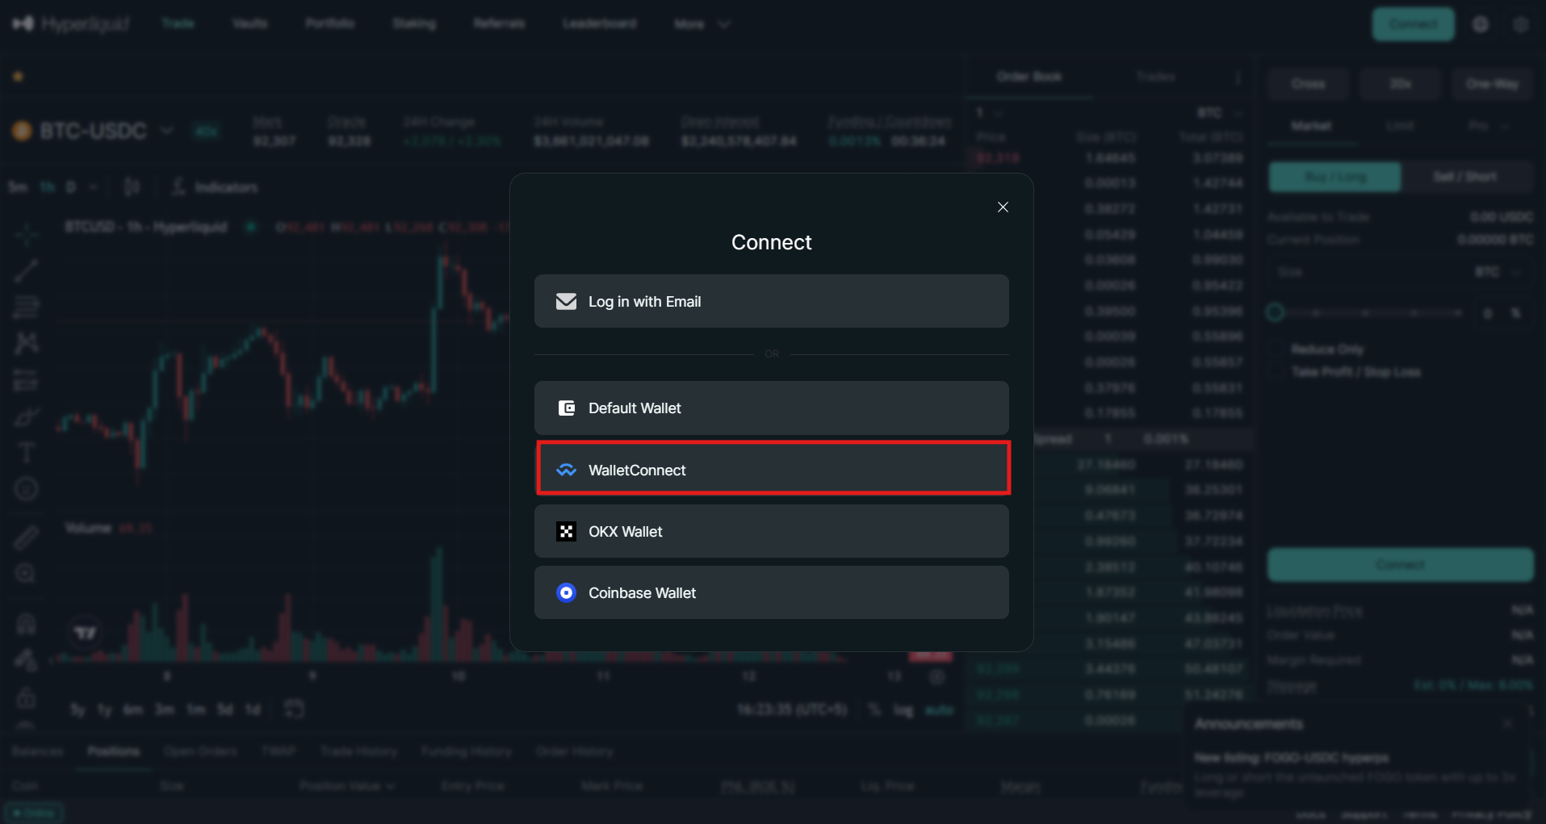Screen dimensions: 1546x824
Task: Select the text annotation tool
Action: 27,452
